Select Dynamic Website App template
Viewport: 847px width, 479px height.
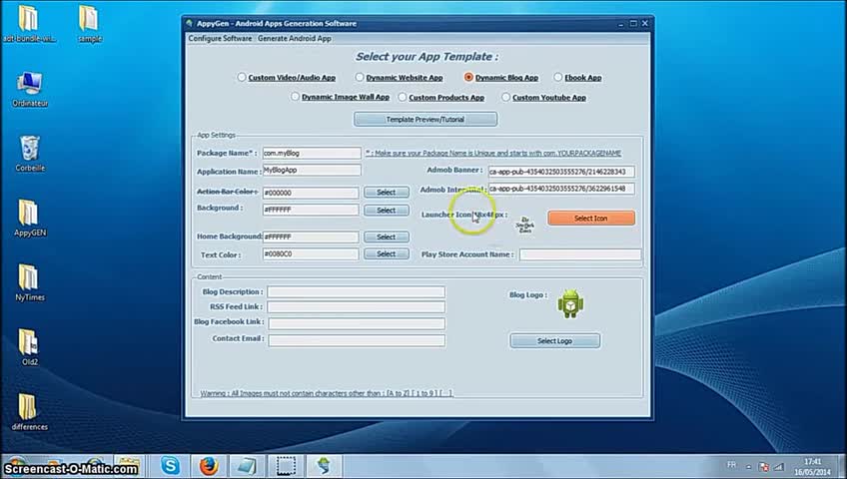coord(400,78)
